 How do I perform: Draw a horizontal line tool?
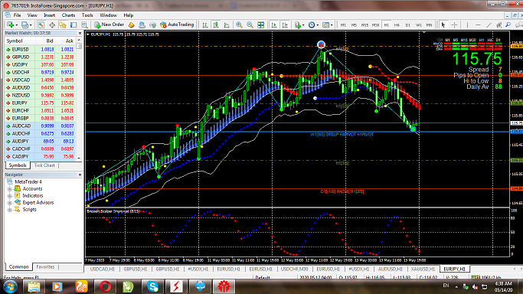click(478, 25)
